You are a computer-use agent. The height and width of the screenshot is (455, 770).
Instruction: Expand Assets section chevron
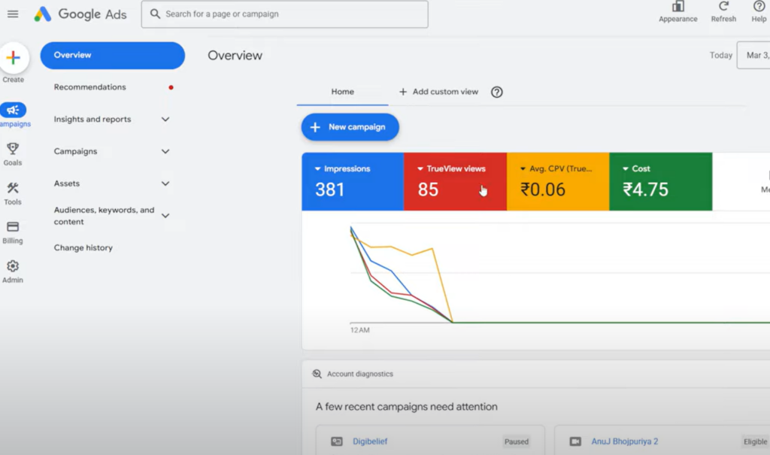click(165, 184)
